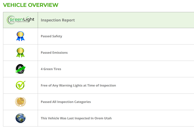Click the word Tires in the third row
This screenshot has width=194, height=129.
(57, 69)
